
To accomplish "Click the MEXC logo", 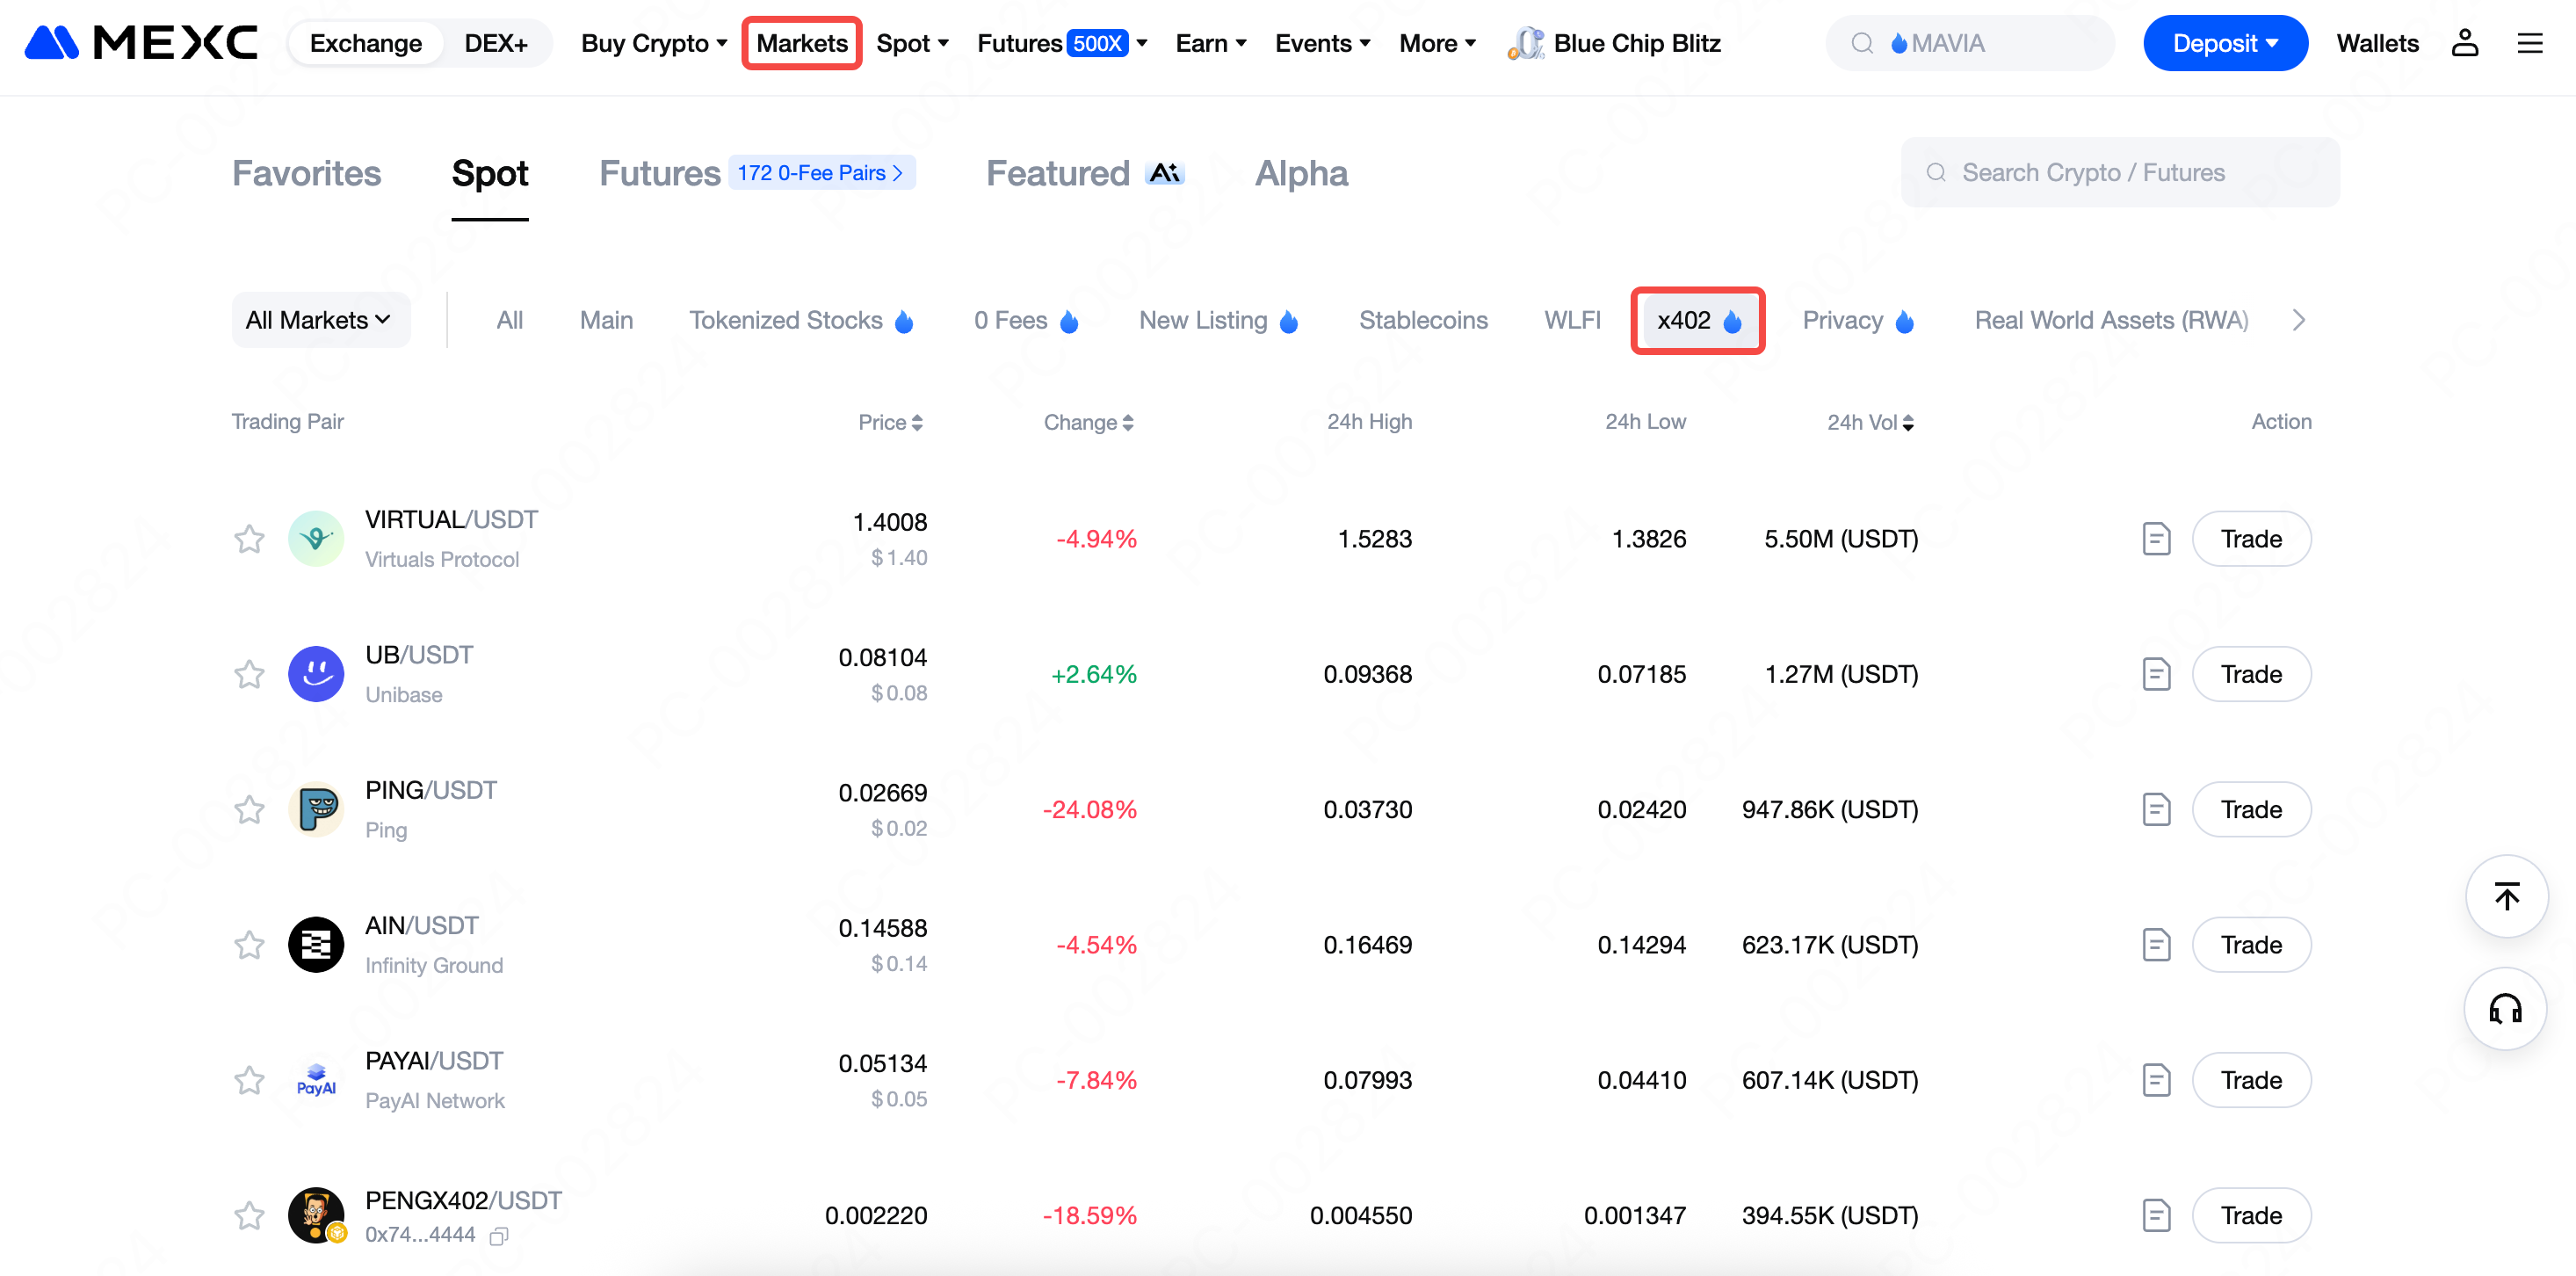I will [140, 42].
